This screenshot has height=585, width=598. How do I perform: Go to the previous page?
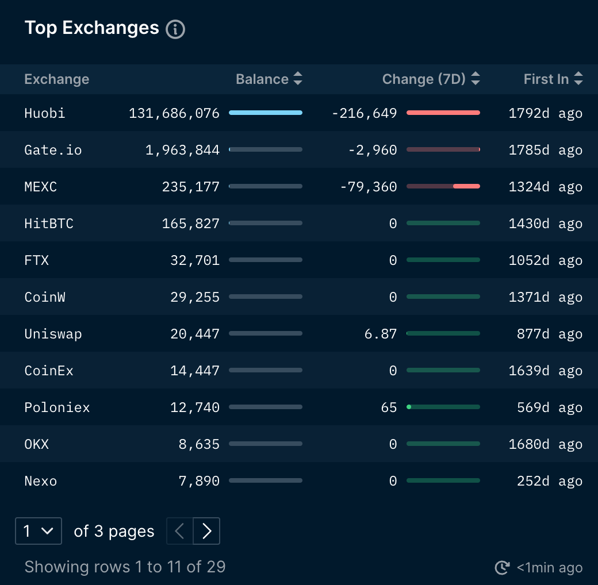180,531
